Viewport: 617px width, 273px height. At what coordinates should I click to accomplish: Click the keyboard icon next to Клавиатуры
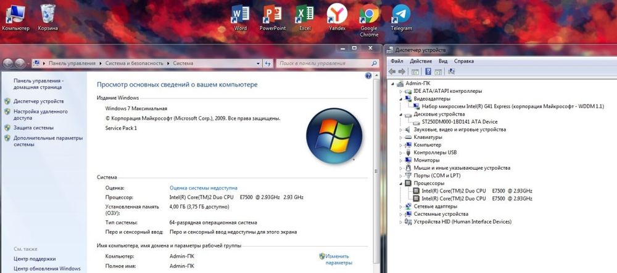pos(408,137)
